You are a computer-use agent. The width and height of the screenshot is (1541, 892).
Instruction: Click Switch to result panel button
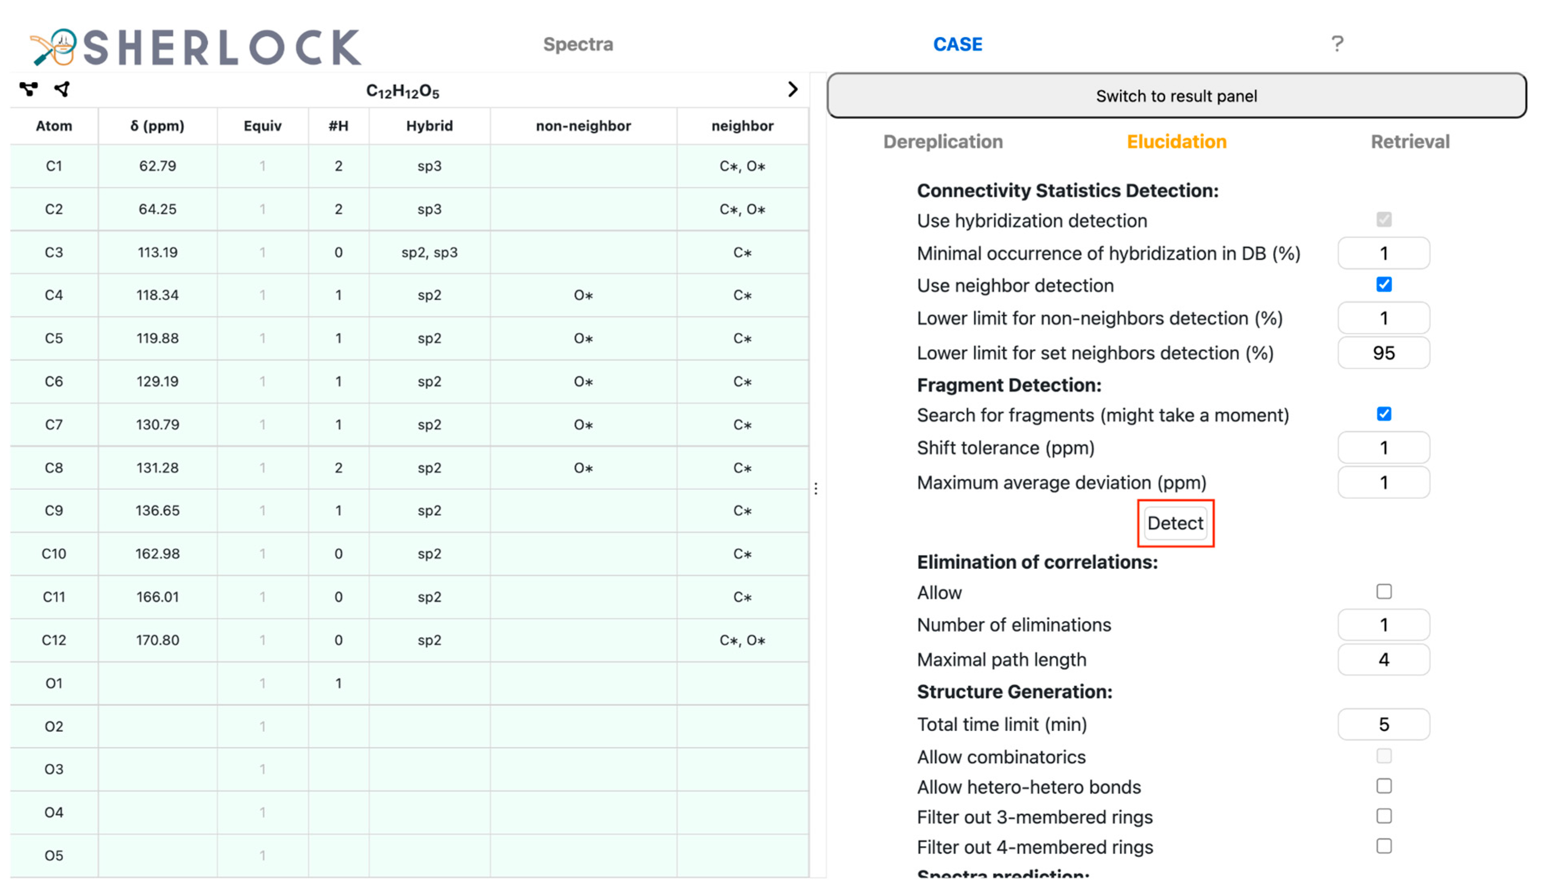1176,96
